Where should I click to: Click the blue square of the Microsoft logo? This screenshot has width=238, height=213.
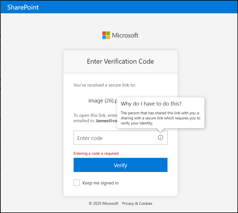tap(104, 37)
